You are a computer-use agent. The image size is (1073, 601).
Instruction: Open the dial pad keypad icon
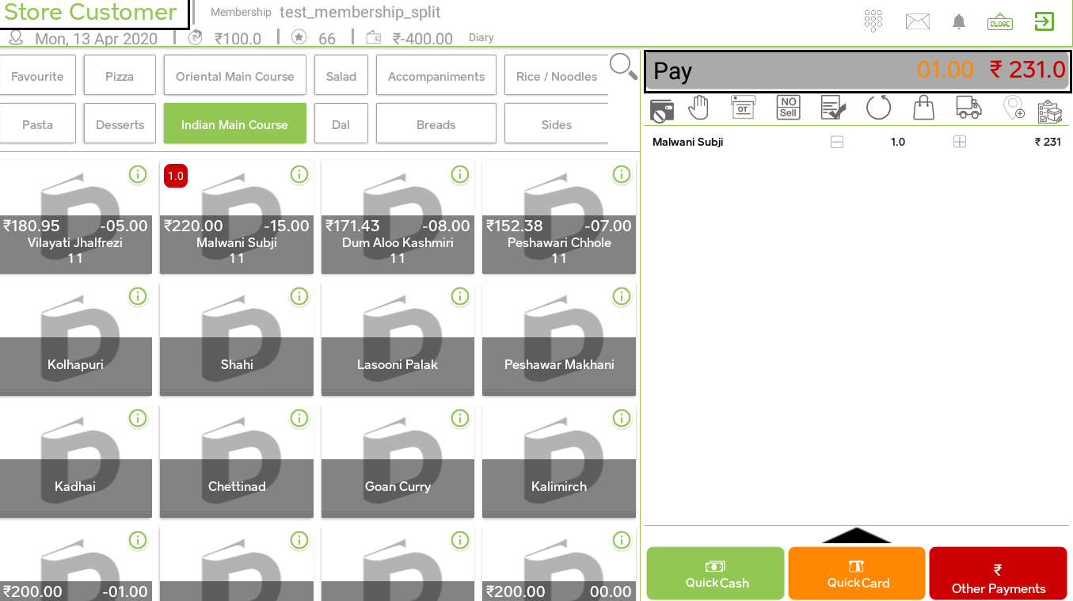[x=873, y=21]
